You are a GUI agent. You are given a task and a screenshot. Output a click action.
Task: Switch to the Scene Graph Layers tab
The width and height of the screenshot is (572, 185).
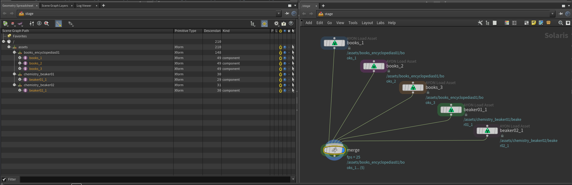(x=55, y=6)
